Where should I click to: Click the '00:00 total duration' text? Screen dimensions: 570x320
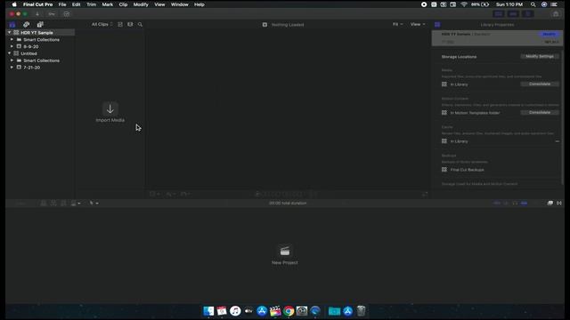coord(288,204)
